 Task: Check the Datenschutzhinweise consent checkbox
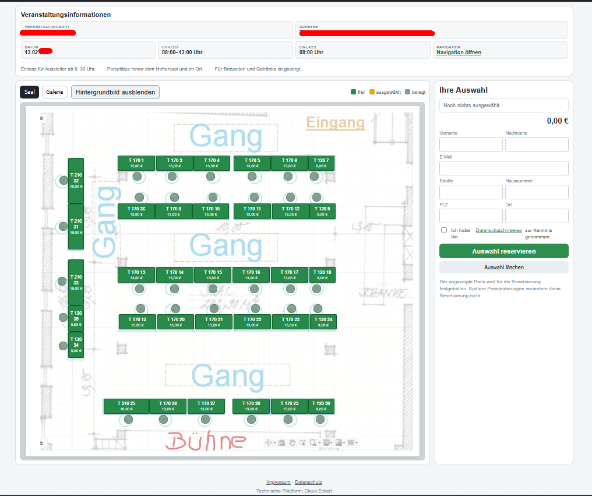(x=444, y=230)
